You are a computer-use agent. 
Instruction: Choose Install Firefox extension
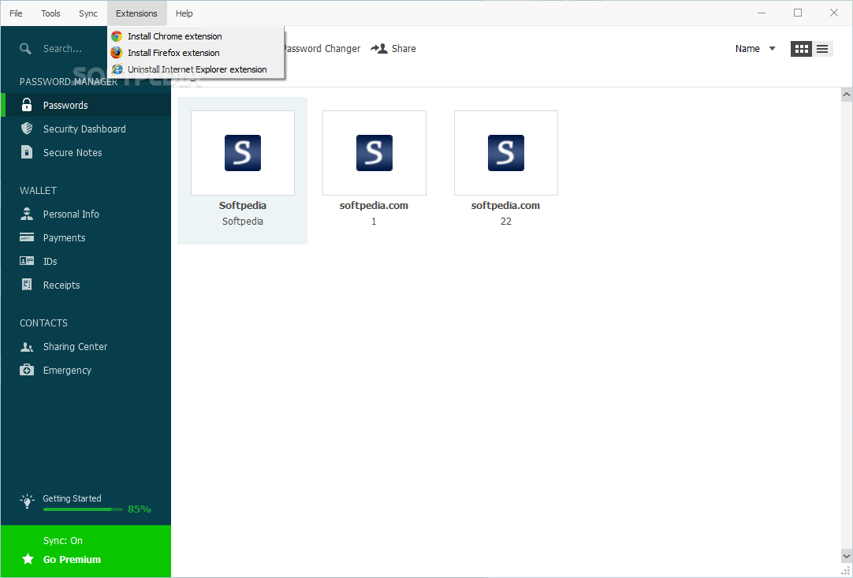coord(196,53)
